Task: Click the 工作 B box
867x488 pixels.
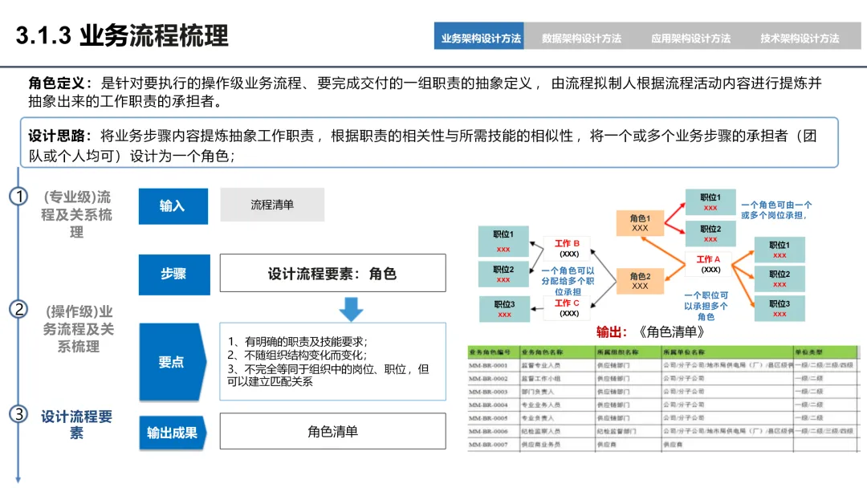Action: [568, 249]
